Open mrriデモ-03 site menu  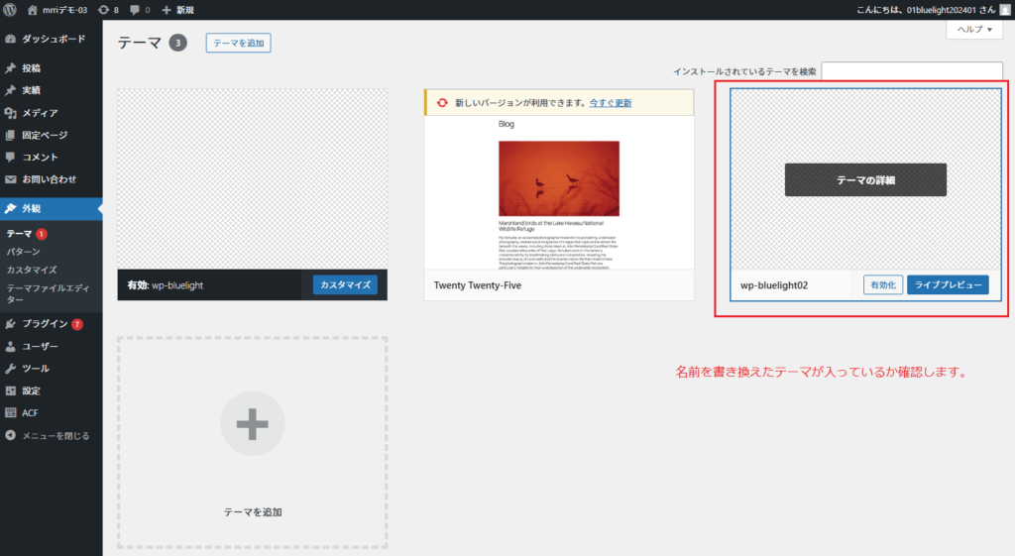click(x=67, y=10)
